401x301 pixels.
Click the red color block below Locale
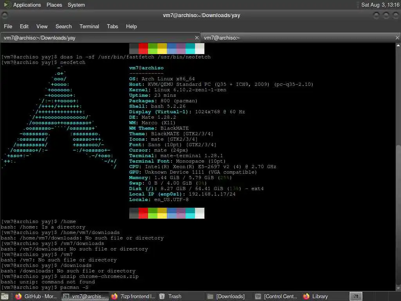click(x=143, y=213)
